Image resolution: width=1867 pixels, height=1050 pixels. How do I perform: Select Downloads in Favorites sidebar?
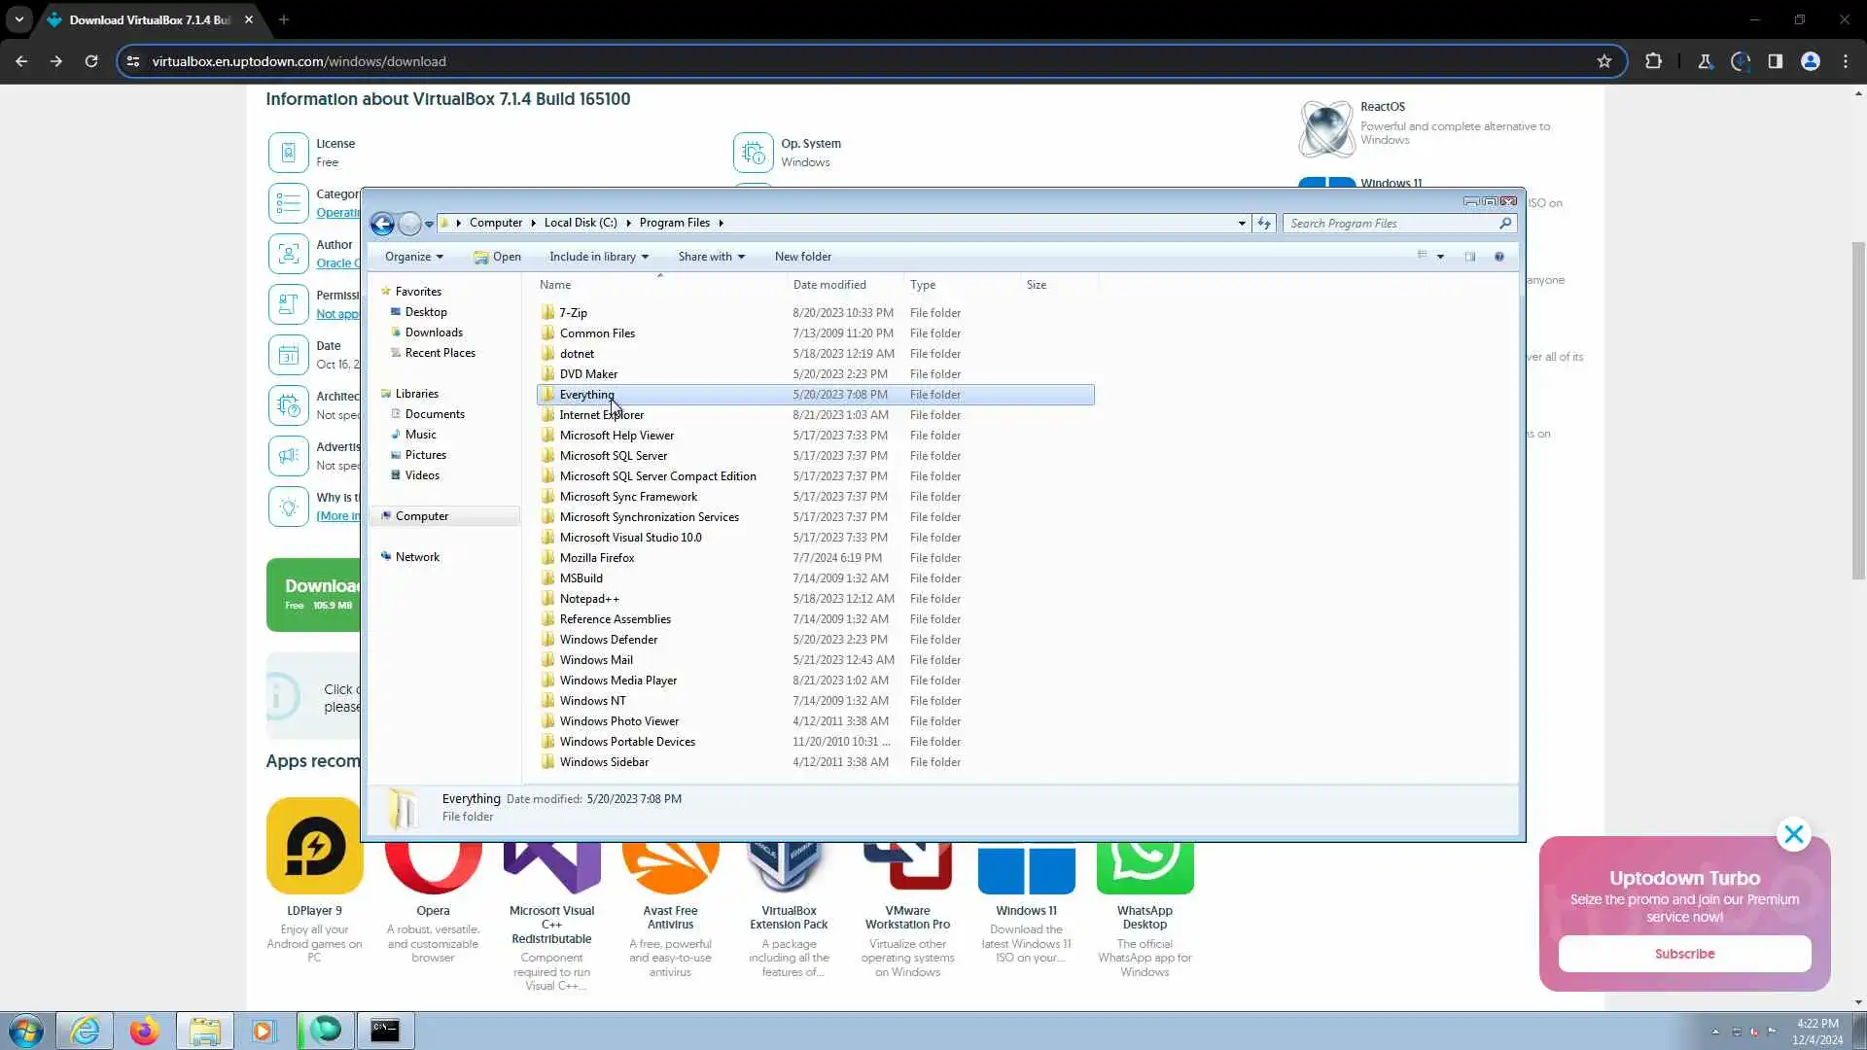[x=433, y=332]
